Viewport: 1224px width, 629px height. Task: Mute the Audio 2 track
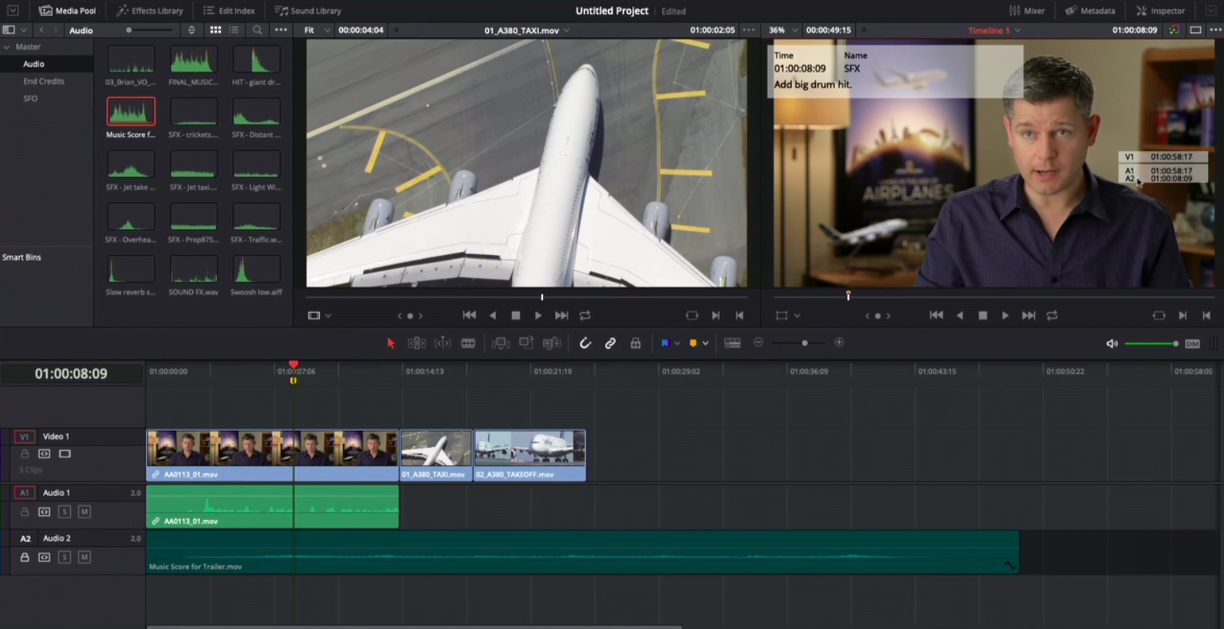(85, 557)
